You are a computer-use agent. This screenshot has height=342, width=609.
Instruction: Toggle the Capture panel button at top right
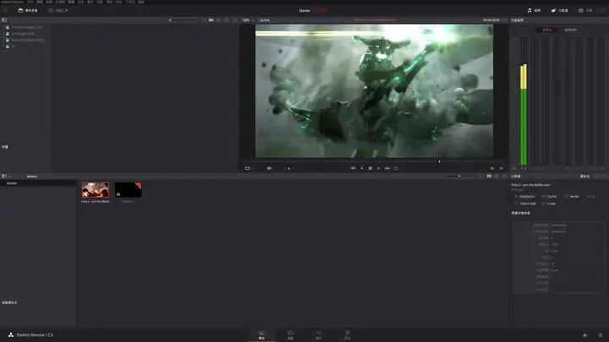tap(585, 10)
